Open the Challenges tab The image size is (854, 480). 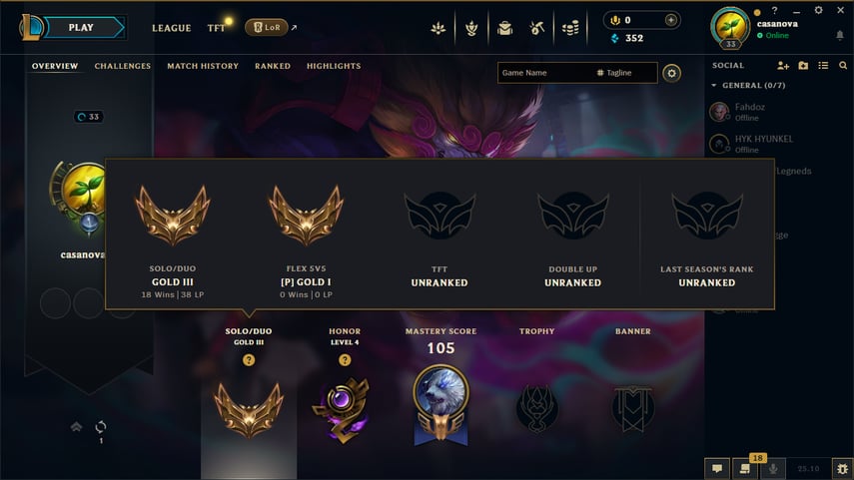click(x=123, y=66)
